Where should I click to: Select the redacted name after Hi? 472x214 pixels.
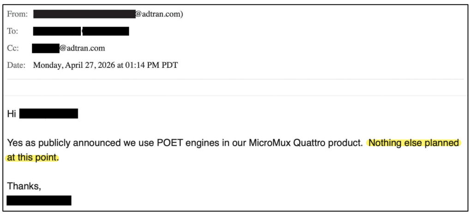[48, 114]
